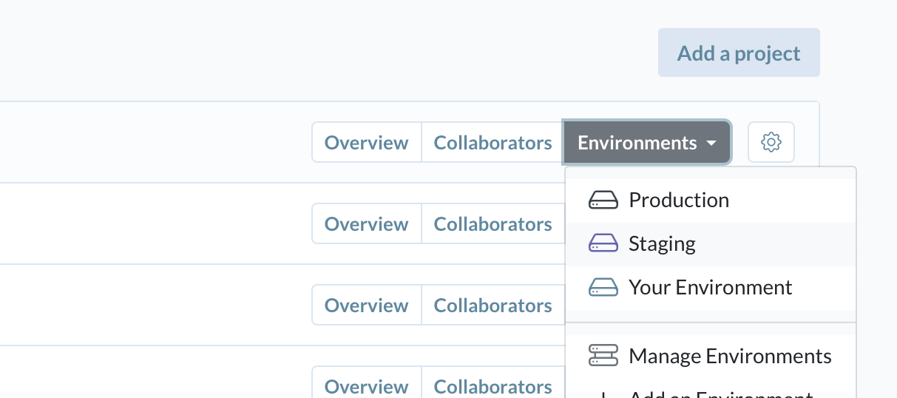View Overview of the fourth project row

[367, 385]
